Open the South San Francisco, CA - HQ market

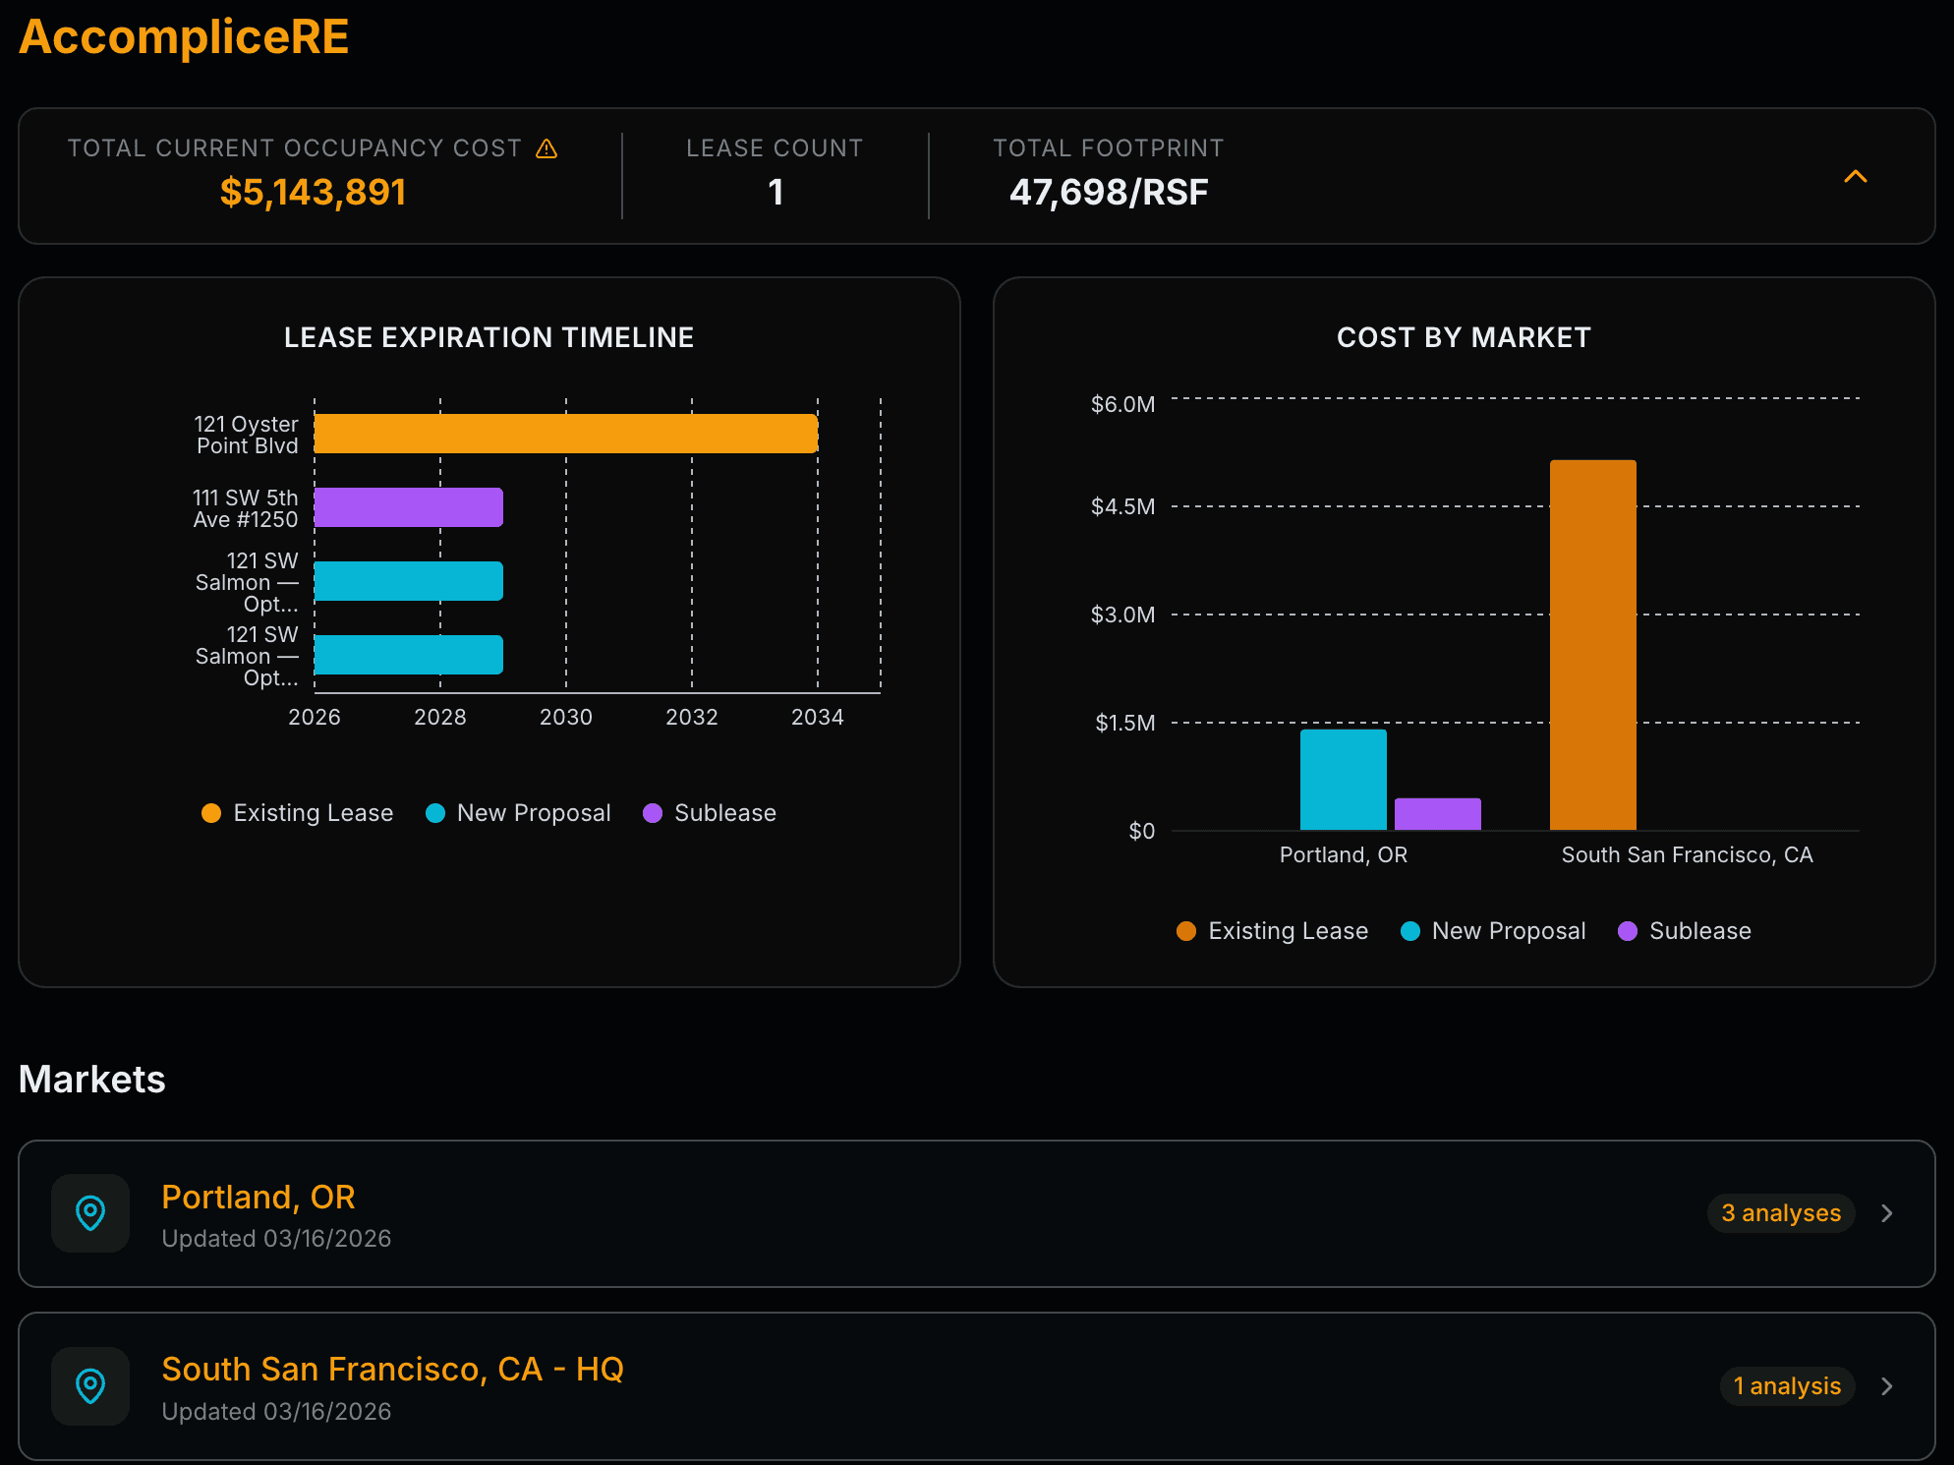[392, 1368]
